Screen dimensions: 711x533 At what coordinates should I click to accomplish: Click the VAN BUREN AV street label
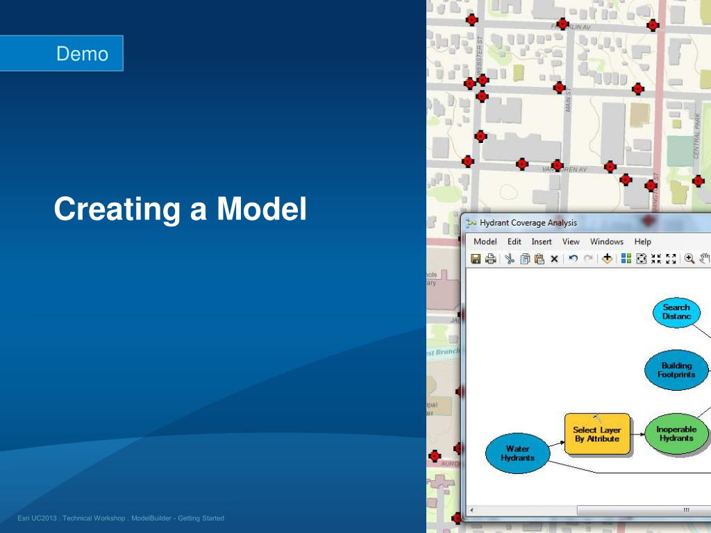[564, 169]
